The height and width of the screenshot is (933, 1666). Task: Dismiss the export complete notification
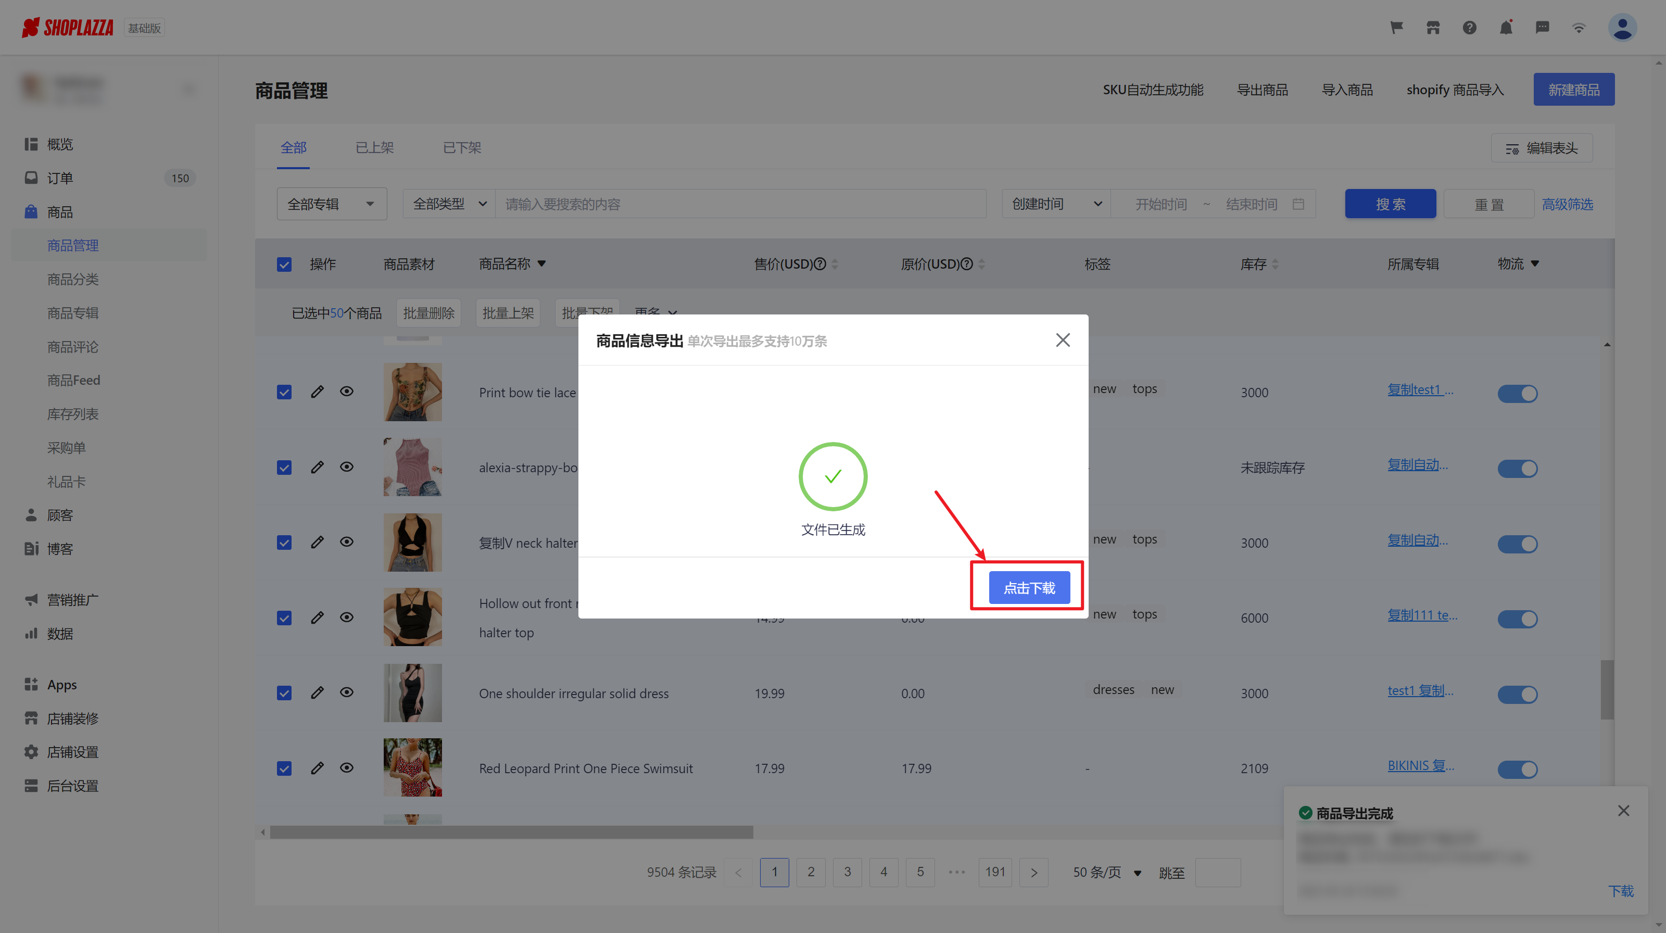point(1623,811)
